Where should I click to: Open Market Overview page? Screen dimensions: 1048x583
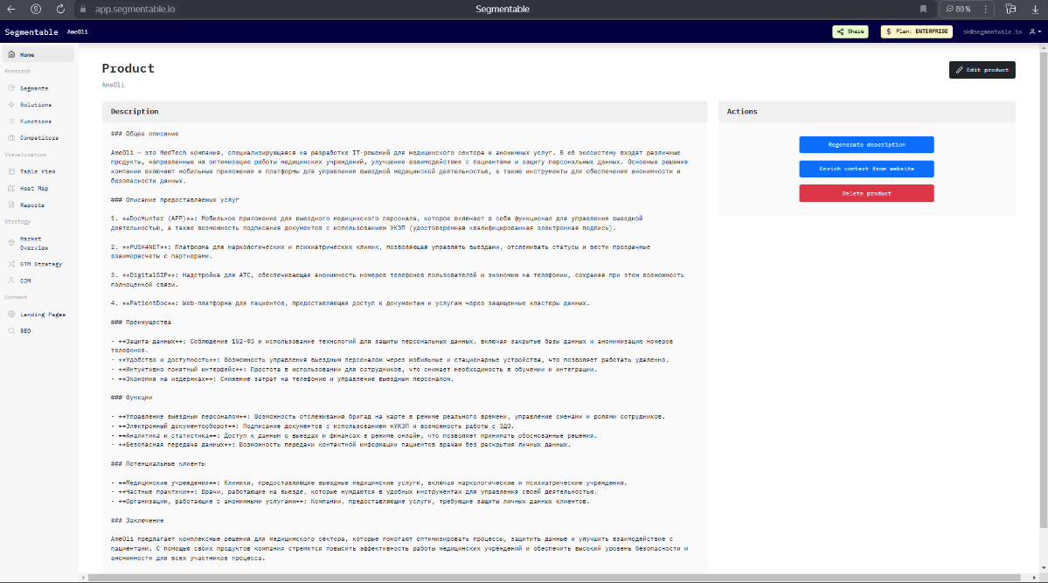point(33,243)
